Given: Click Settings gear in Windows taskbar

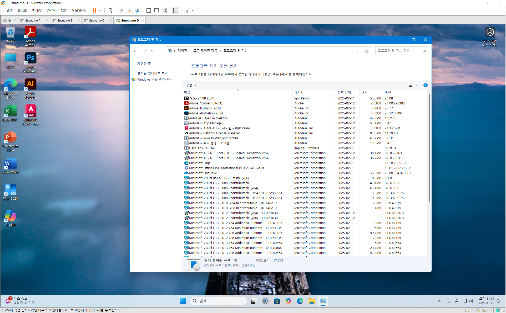Looking at the screenshot, I should click(x=265, y=301).
